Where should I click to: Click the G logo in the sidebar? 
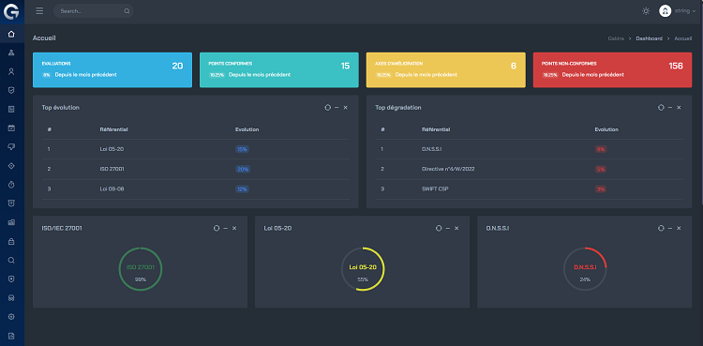tap(11, 11)
